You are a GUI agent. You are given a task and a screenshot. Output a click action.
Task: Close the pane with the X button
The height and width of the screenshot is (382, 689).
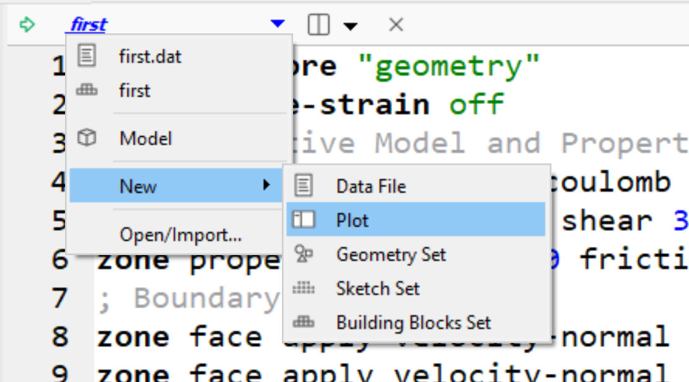pyautogui.click(x=396, y=25)
